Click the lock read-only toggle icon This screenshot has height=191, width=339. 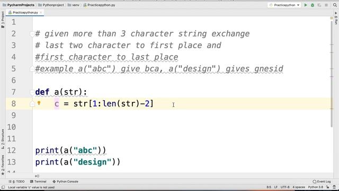328,187
